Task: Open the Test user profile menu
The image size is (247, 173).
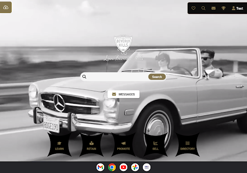Action: (237, 8)
